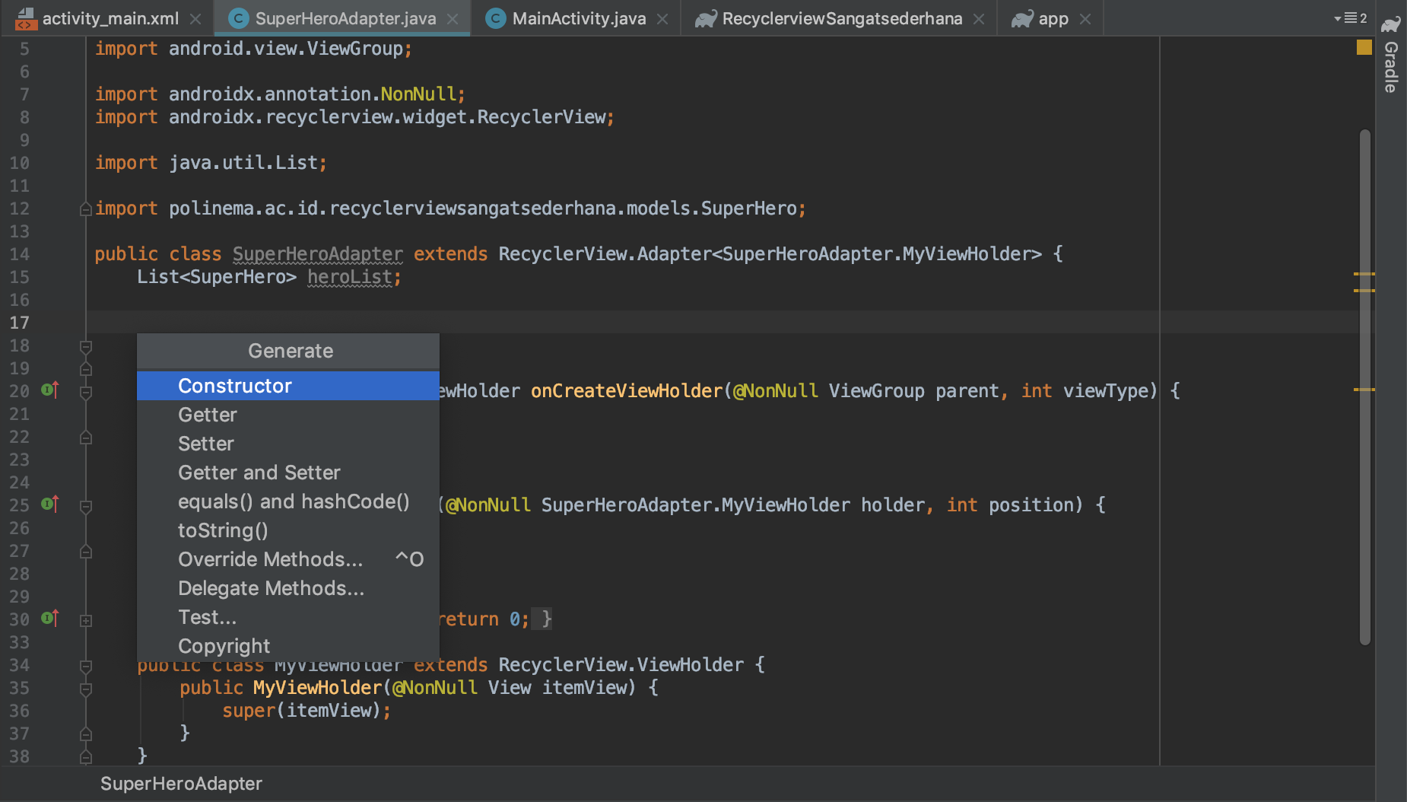The image size is (1407, 802).
Task: Collapse the imports fold at line 12
Action: tap(86, 209)
